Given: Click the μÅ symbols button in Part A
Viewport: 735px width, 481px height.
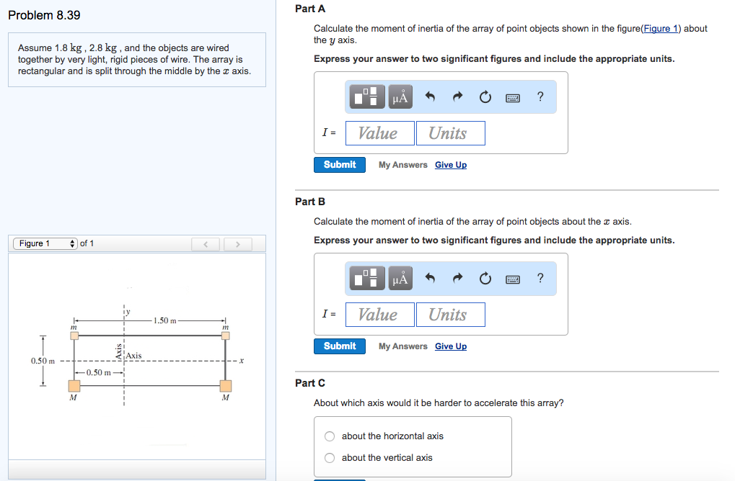Looking at the screenshot, I should (400, 96).
